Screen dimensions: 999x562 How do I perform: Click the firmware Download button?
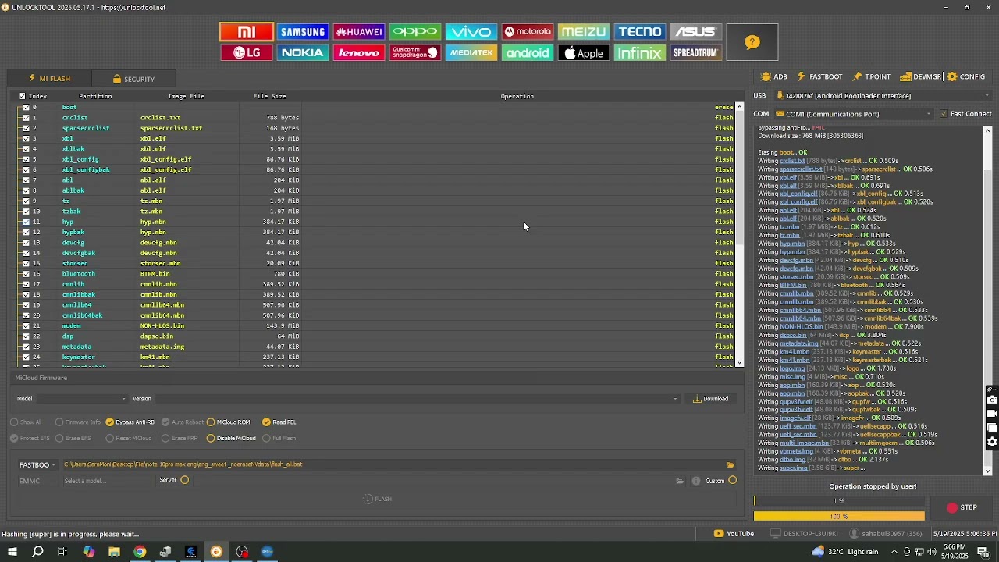tap(711, 399)
